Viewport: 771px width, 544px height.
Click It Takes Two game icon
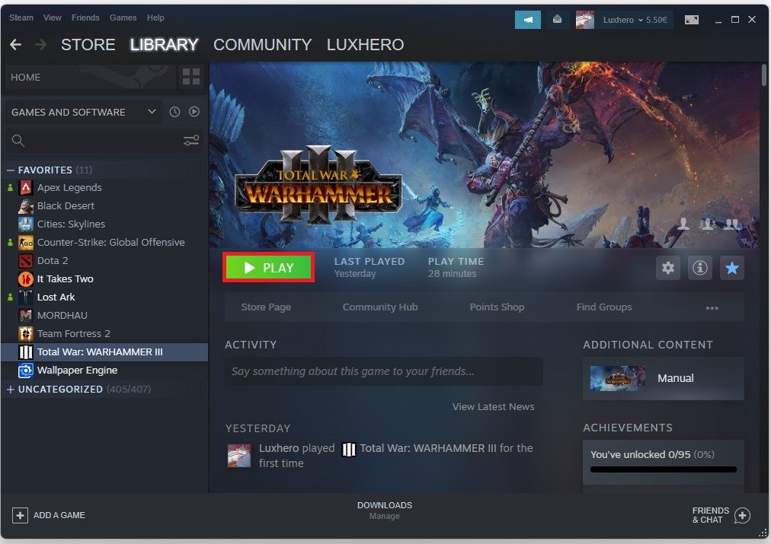point(26,279)
